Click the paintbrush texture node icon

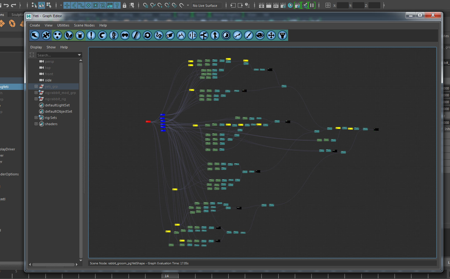249,35
